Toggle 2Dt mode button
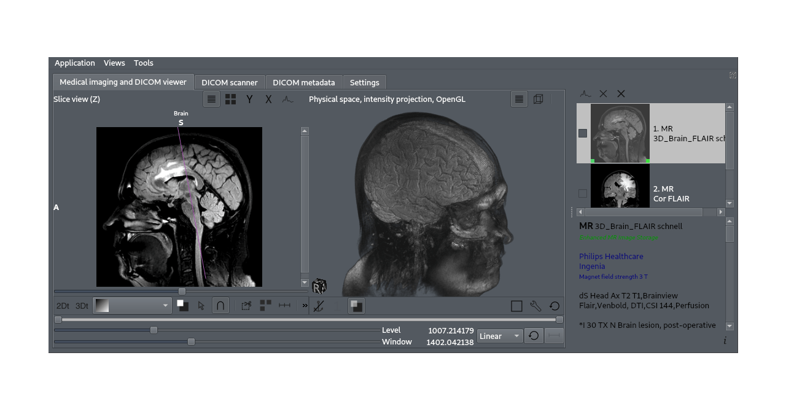 [63, 305]
